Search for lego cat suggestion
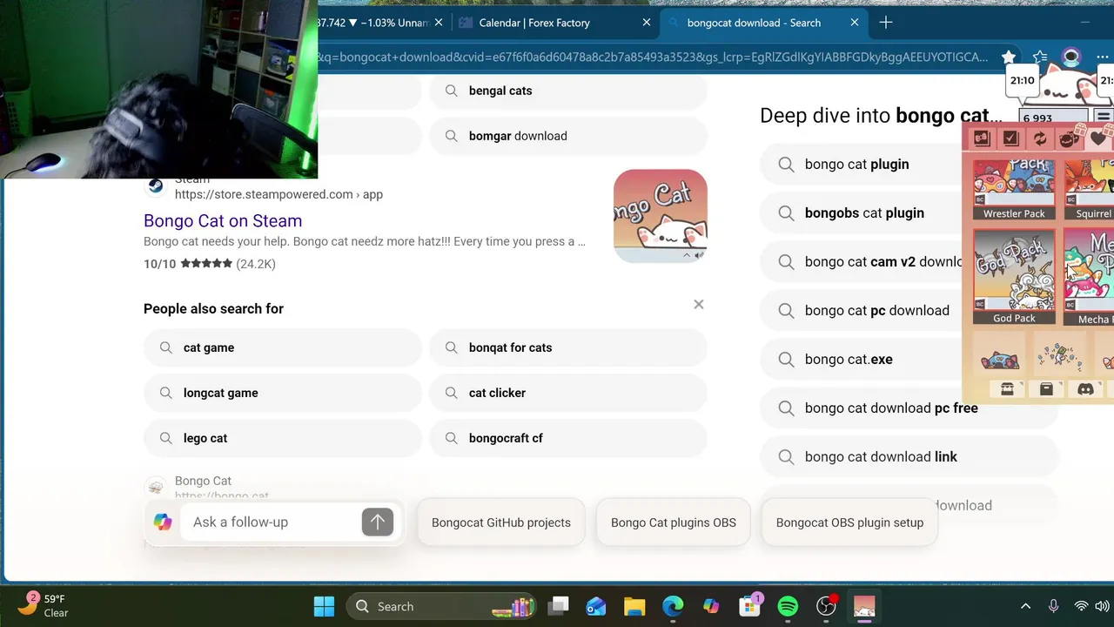The width and height of the screenshot is (1114, 627). (x=283, y=438)
